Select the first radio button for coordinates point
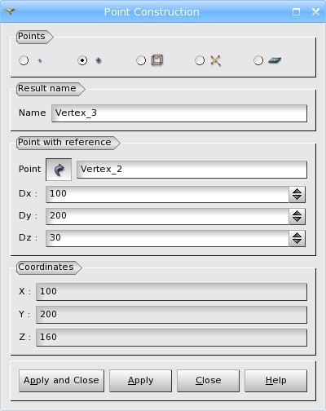The image size is (326, 411). tap(24, 60)
